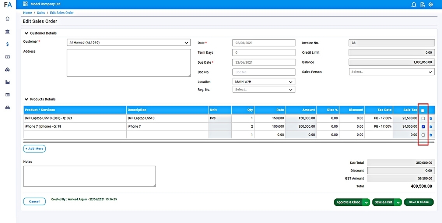Delete the iPhone 7 row with trash icon
Viewport: 442px width, 223px height.
[x=431, y=127]
